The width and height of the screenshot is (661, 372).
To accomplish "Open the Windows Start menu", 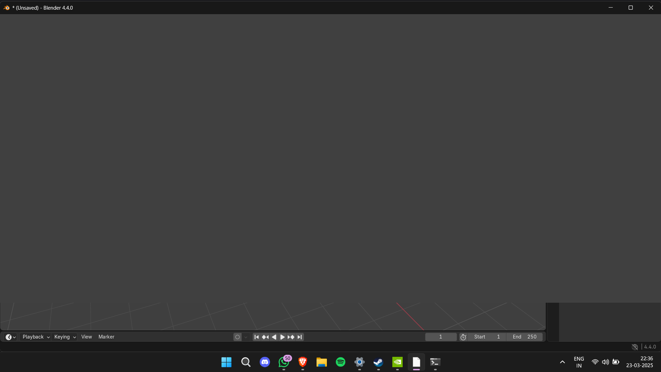I will 226,362.
